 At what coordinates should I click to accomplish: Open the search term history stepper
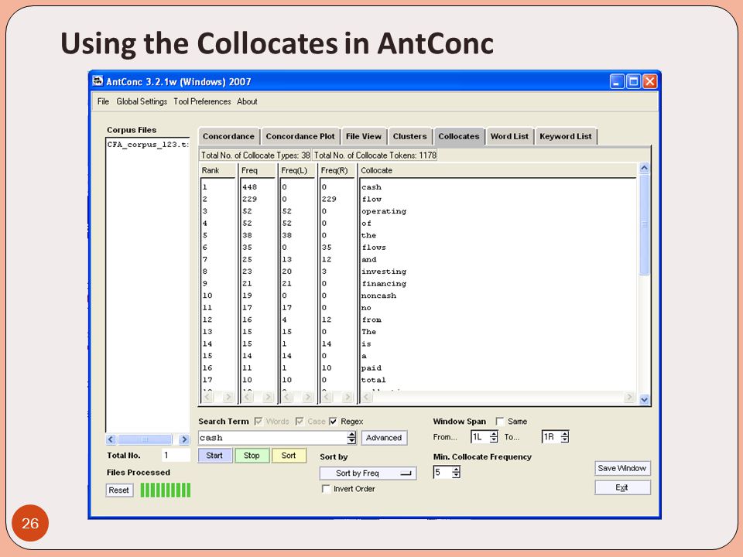351,438
